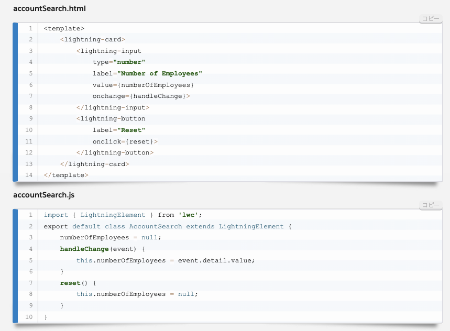Click line number 10 in the JavaScript block
This screenshot has width=450, height=331.
click(x=29, y=317)
